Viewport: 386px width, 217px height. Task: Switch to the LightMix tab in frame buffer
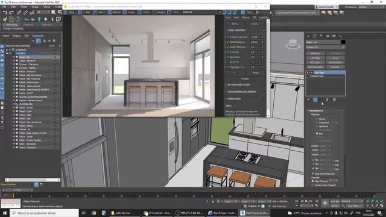[x=264, y=17]
